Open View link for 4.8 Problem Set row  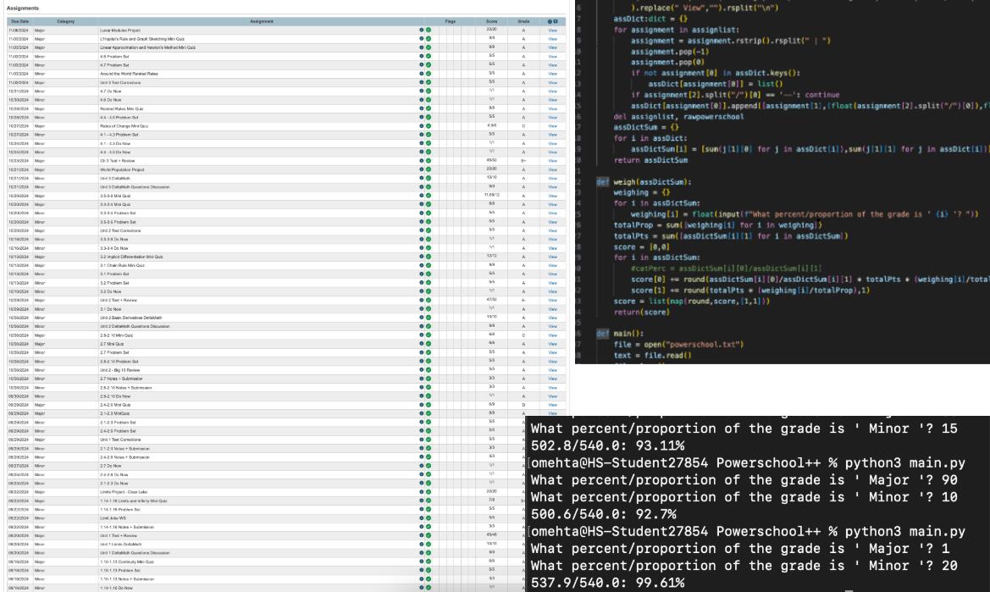(552, 56)
